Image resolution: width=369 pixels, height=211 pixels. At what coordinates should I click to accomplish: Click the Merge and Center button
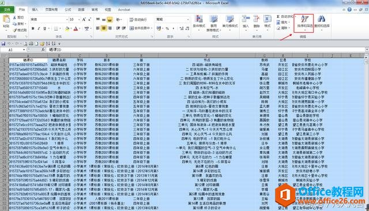click(141, 28)
